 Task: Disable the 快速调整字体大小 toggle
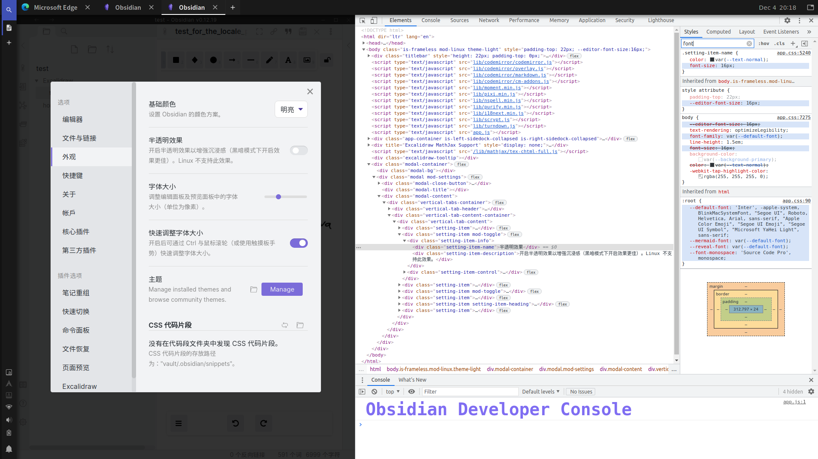click(x=299, y=243)
